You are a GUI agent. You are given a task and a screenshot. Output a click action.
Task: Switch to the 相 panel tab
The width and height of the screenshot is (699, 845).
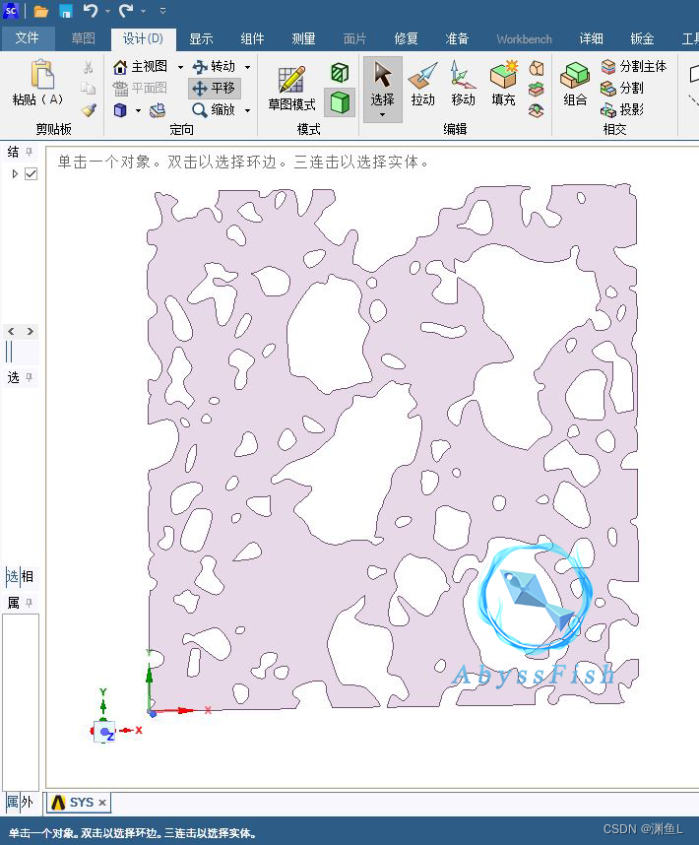[x=28, y=576]
